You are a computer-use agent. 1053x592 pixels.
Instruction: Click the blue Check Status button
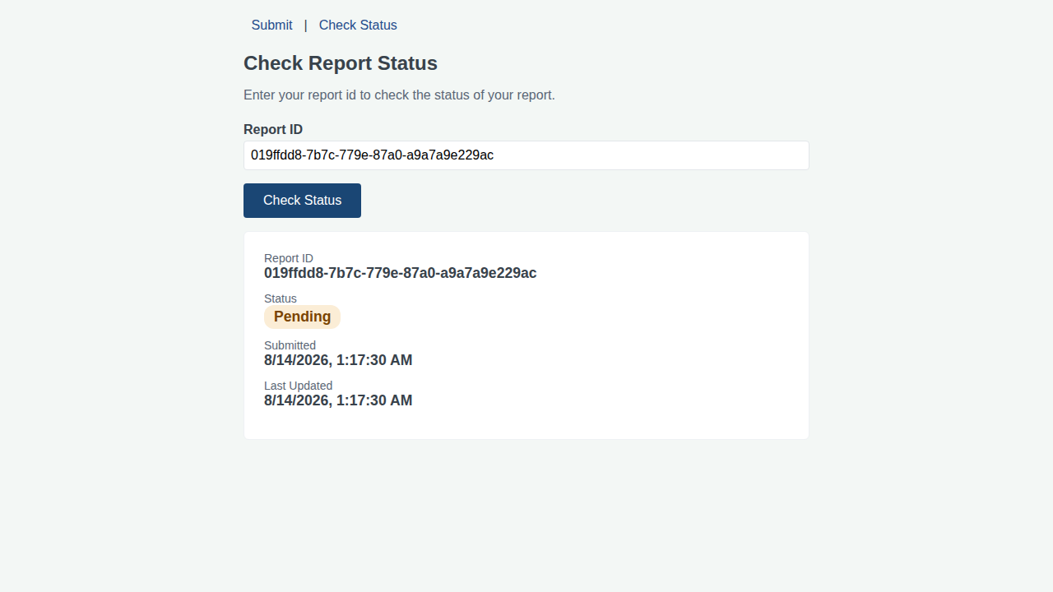[302, 201]
